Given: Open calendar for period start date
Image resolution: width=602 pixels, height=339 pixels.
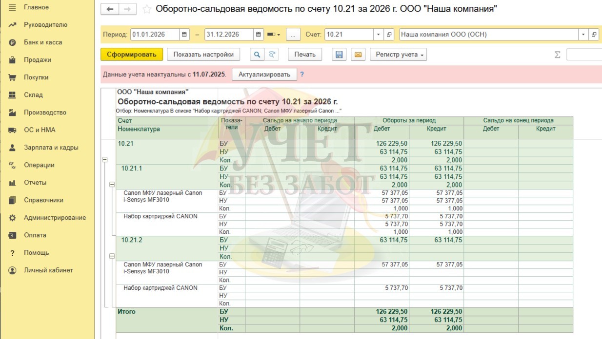Looking at the screenshot, I should click(x=184, y=35).
